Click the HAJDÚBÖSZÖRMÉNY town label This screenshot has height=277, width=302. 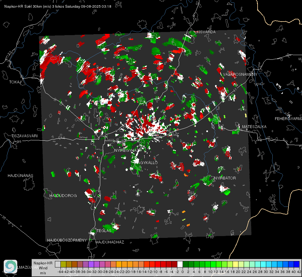click(x=67, y=240)
